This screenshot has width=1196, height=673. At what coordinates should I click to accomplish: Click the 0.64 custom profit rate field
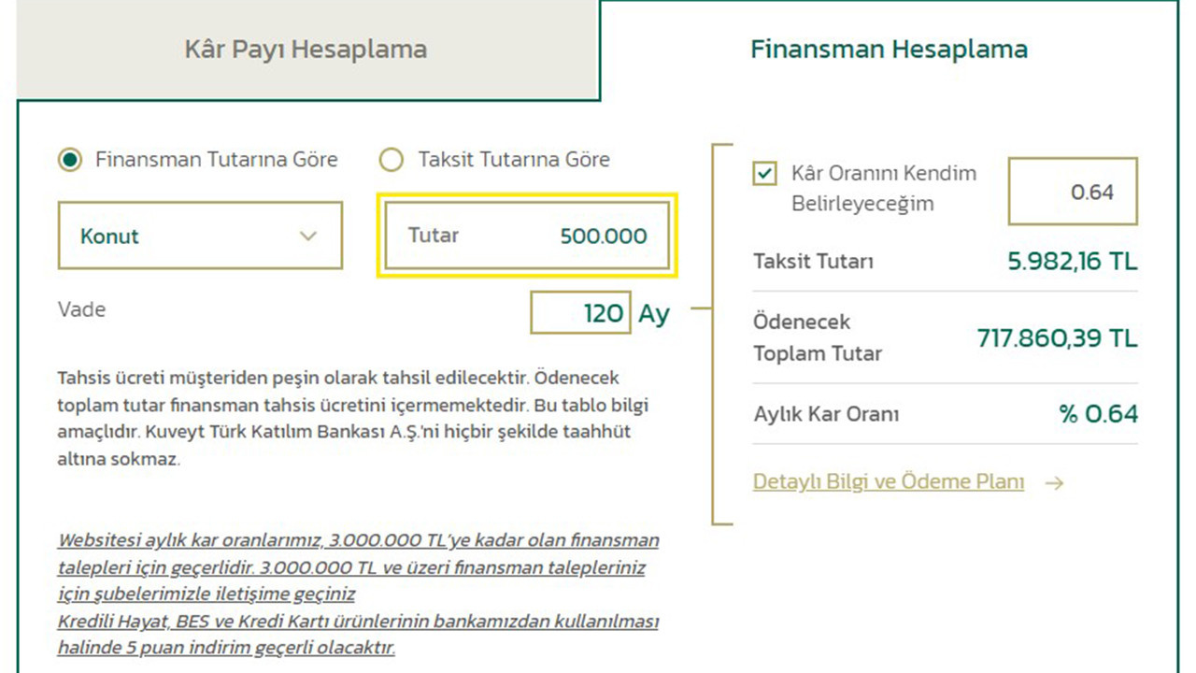pos(1073,192)
